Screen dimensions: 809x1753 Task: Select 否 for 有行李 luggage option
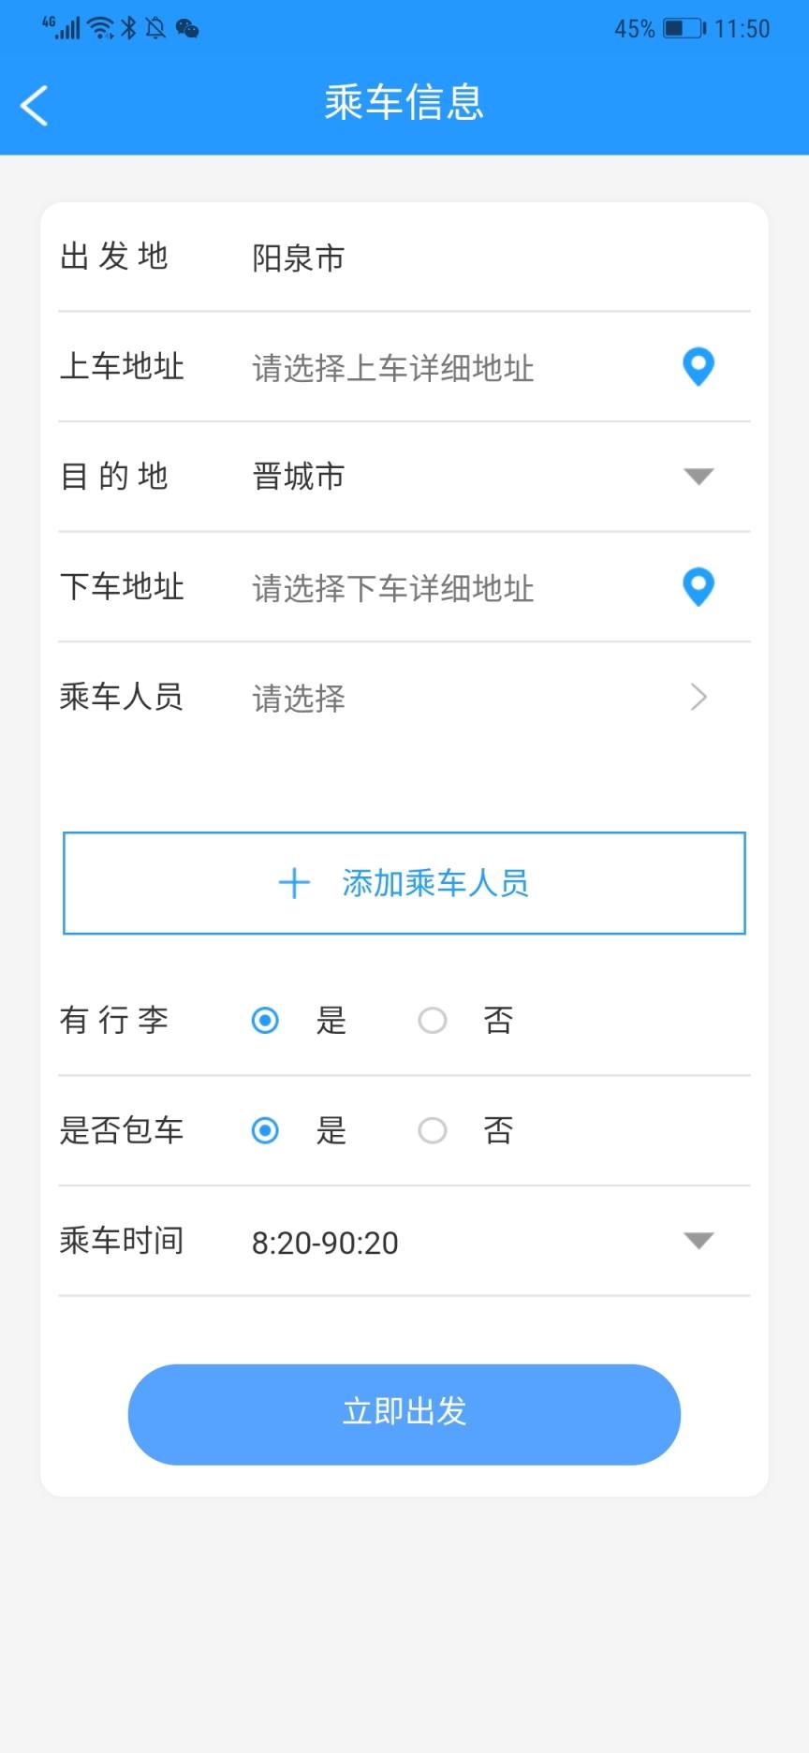click(433, 1020)
